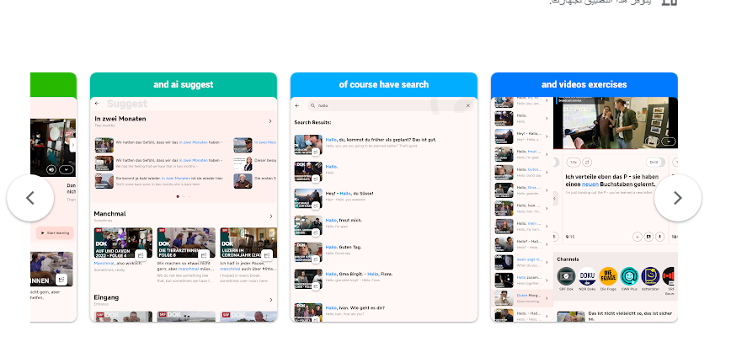This screenshot has width=731, height=347.
Task: Expand the down-chevron next to the speaker icon
Action: 67,169
